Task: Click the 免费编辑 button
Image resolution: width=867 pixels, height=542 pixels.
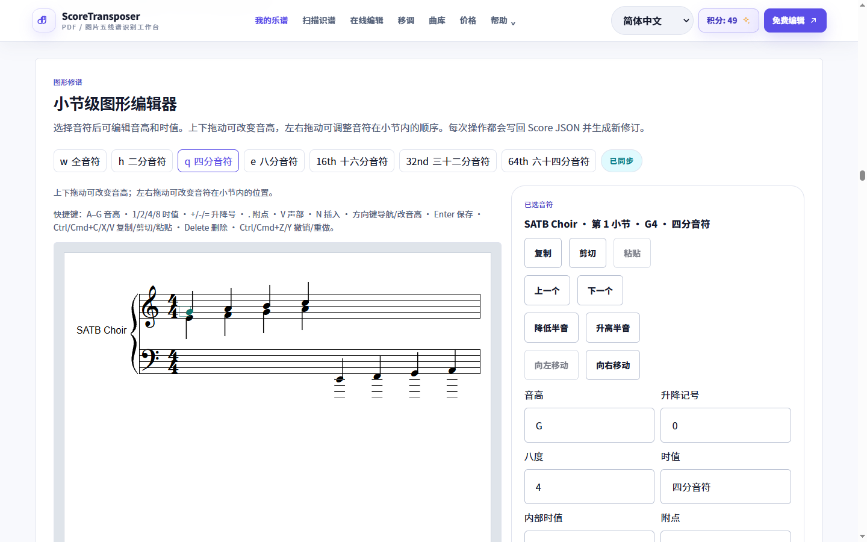Action: pyautogui.click(x=795, y=20)
